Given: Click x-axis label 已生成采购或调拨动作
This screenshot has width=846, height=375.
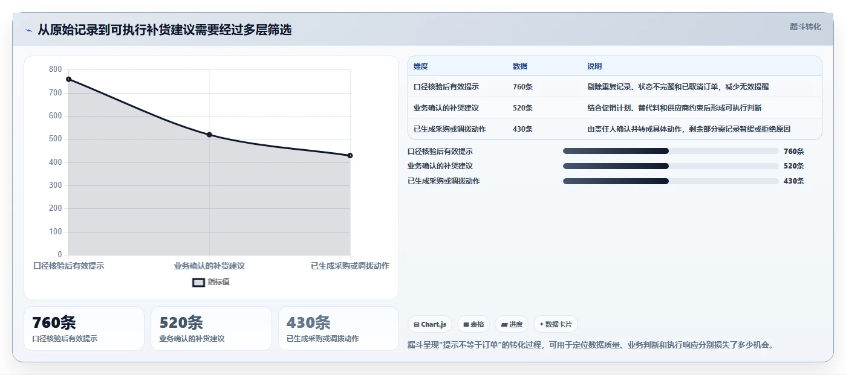Looking at the screenshot, I should [350, 266].
